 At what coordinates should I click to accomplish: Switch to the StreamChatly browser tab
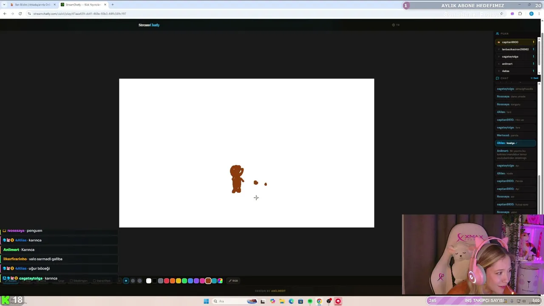pyautogui.click(x=83, y=5)
